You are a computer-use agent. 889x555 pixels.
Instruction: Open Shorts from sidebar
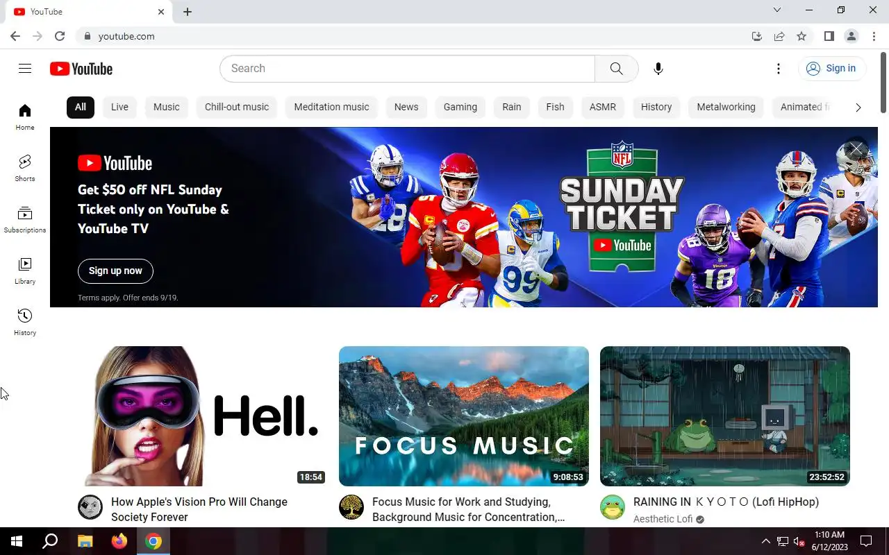(x=25, y=168)
